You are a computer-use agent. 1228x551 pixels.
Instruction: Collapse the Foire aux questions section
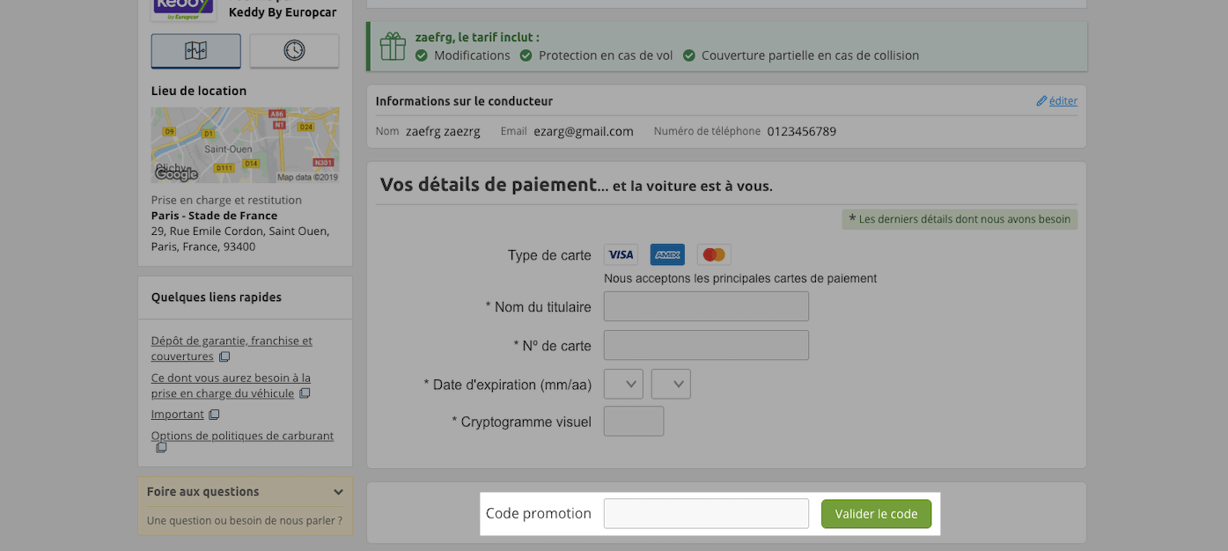pyautogui.click(x=338, y=491)
